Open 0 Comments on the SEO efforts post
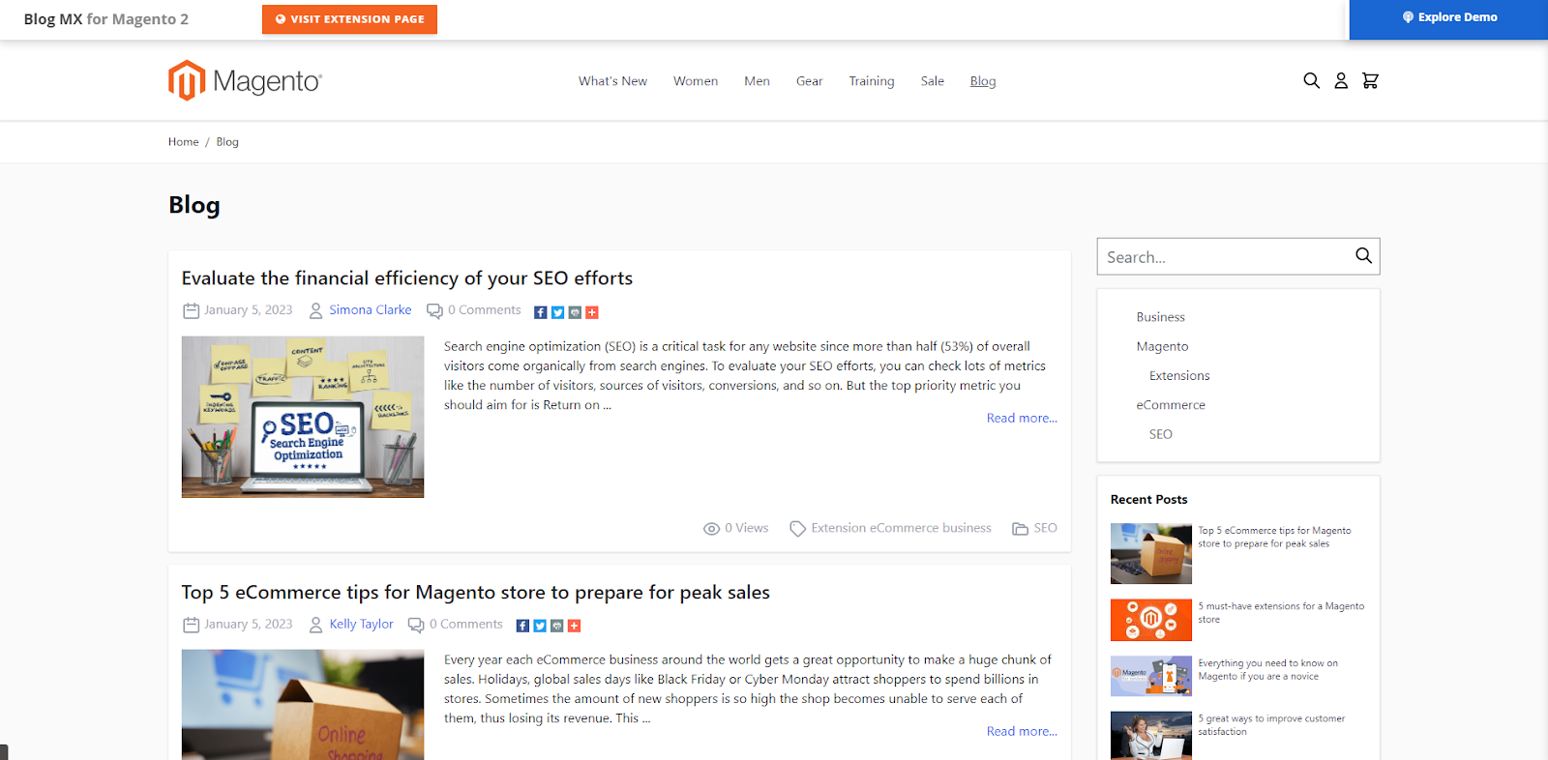Screen dimensions: 1548x760 (484, 310)
